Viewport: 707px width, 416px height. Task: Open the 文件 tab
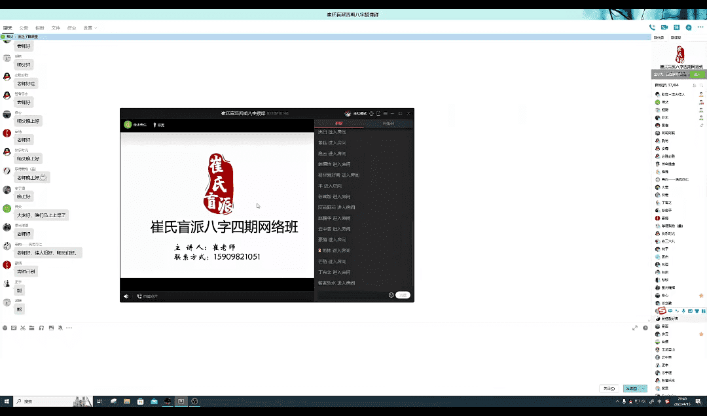[56, 28]
